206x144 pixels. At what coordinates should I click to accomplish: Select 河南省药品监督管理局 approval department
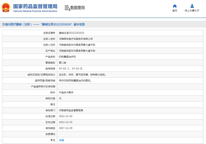(71, 110)
